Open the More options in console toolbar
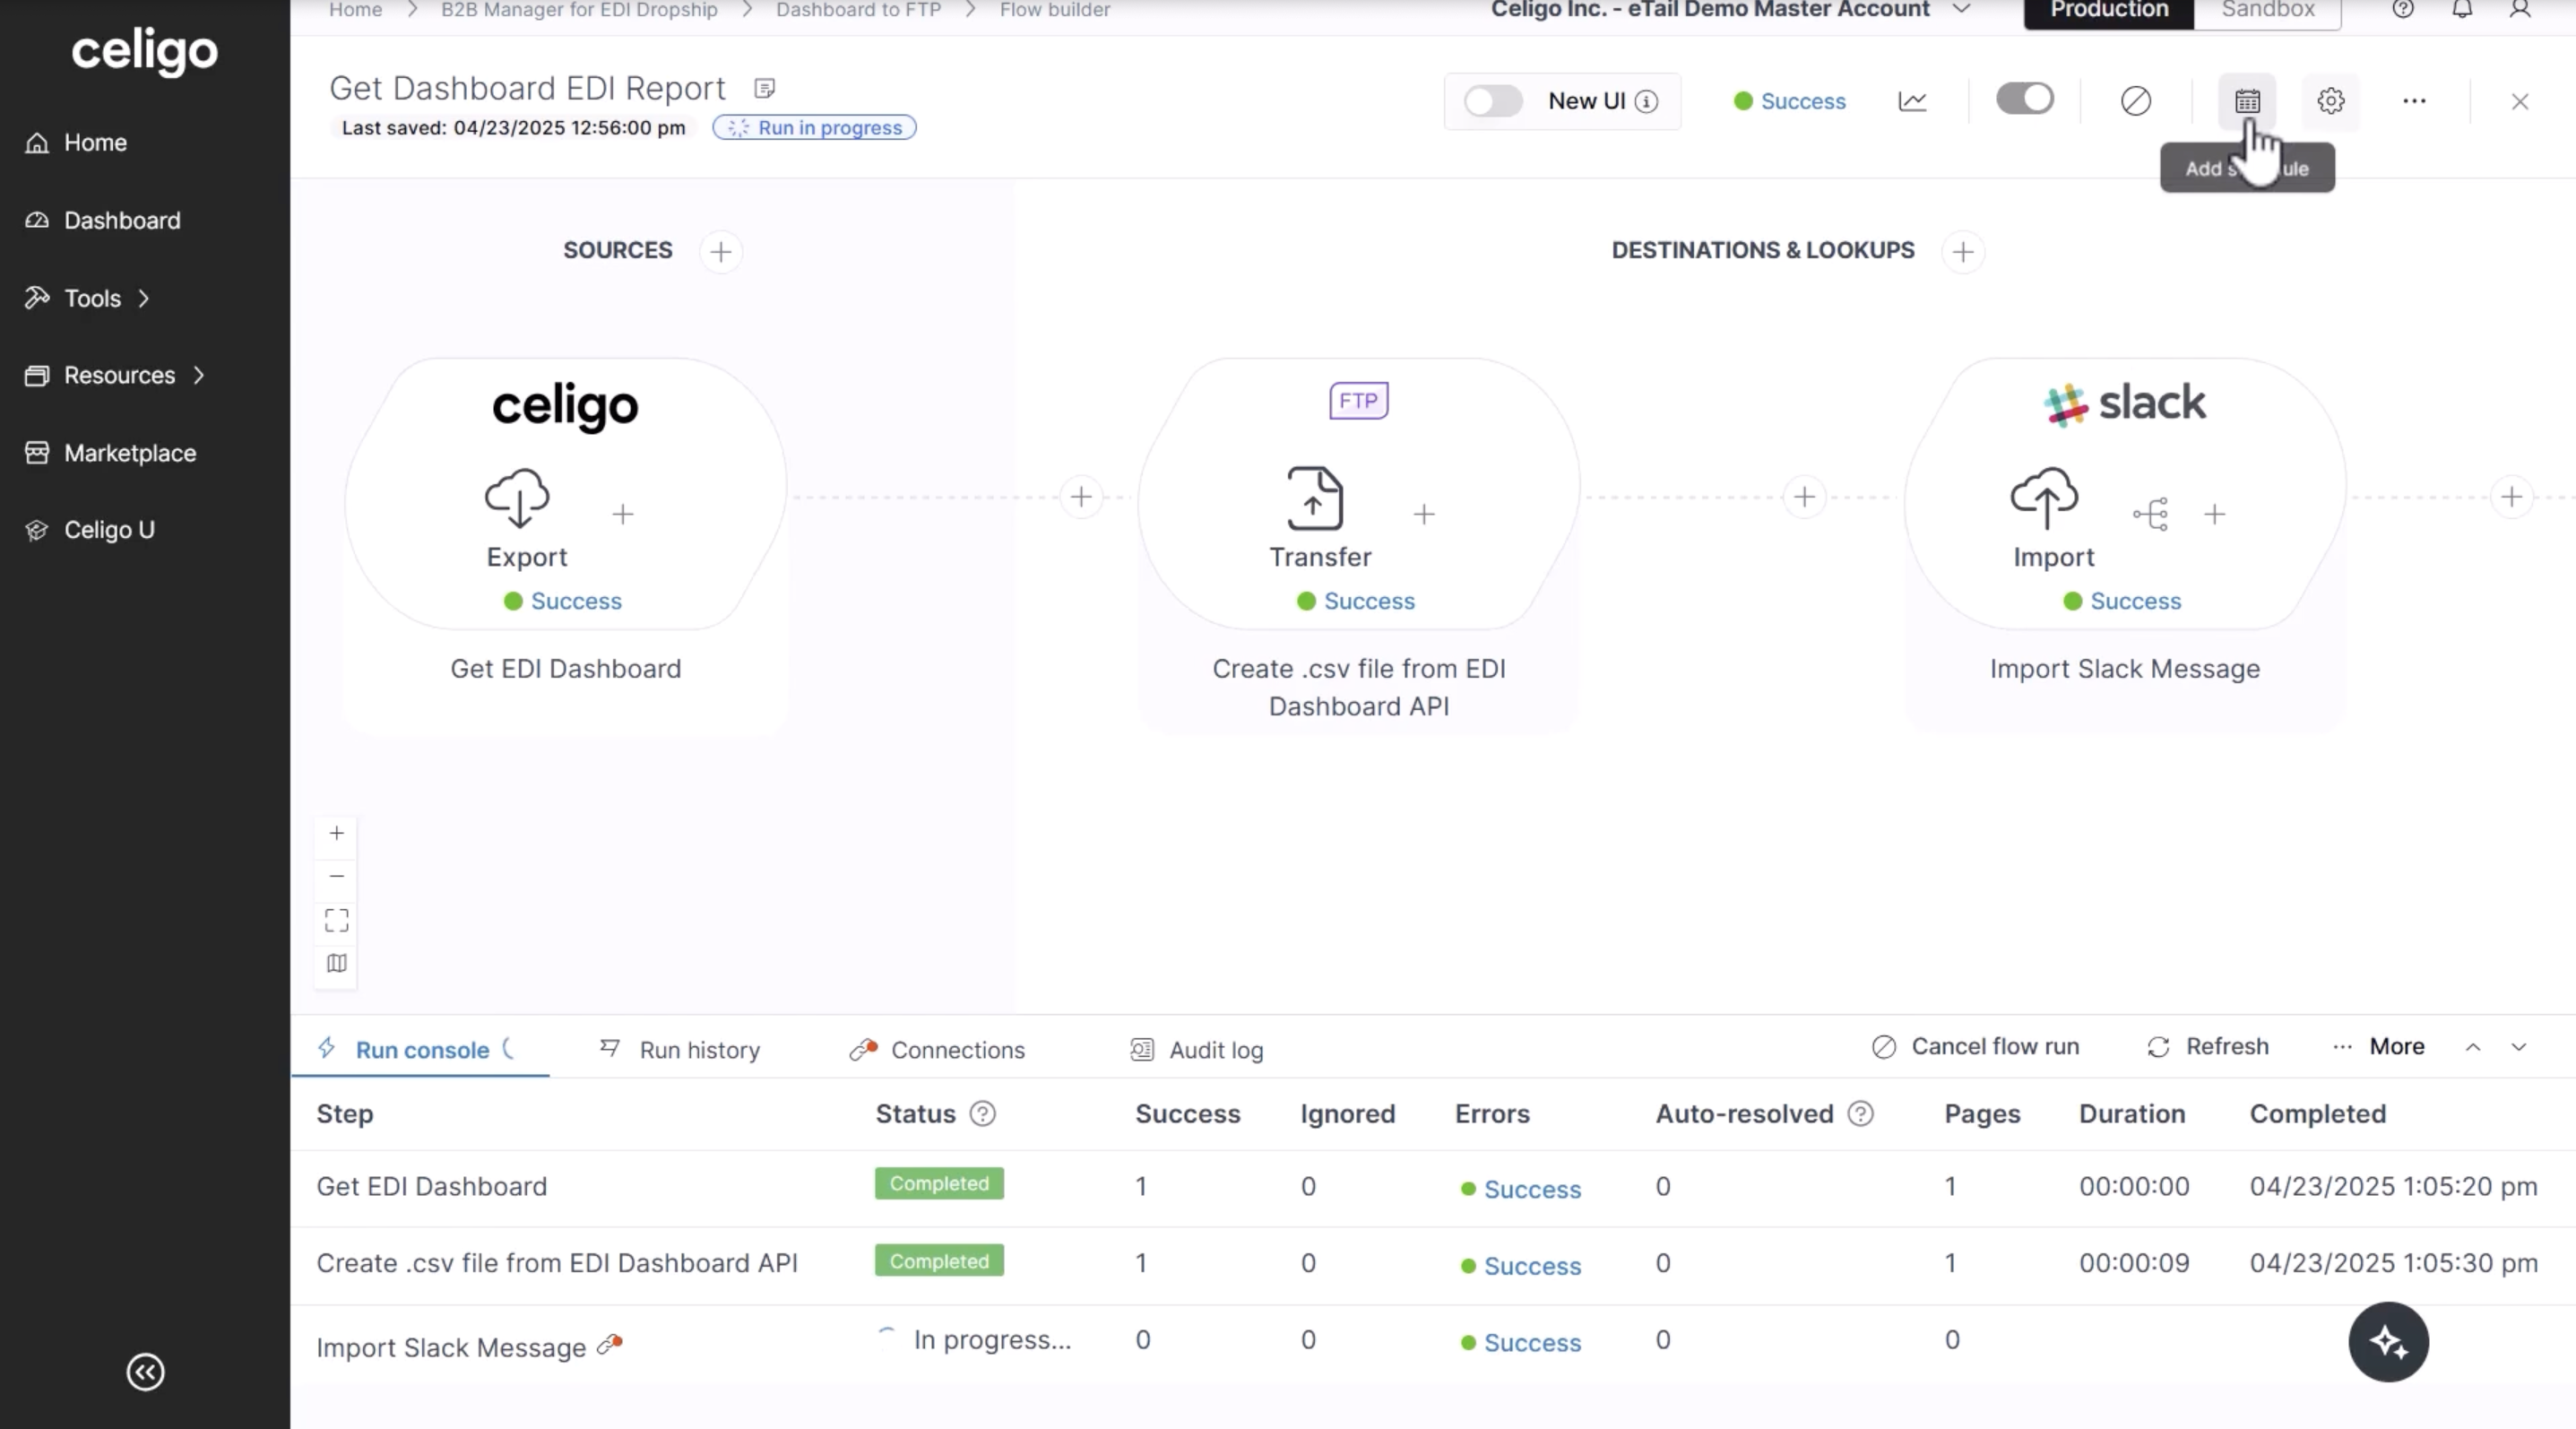 pos(2378,1046)
